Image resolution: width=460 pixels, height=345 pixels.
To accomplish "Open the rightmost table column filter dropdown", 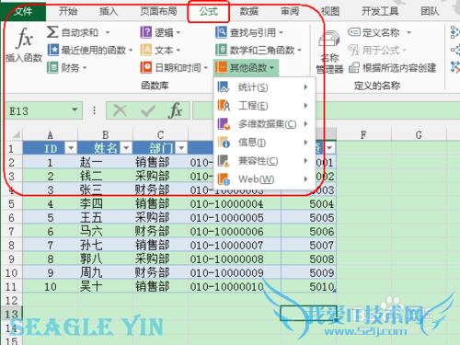I will click(x=329, y=148).
